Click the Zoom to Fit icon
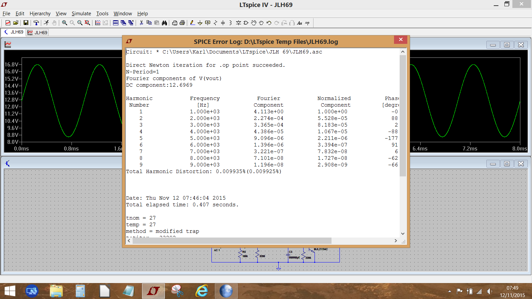 pyautogui.click(x=87, y=23)
